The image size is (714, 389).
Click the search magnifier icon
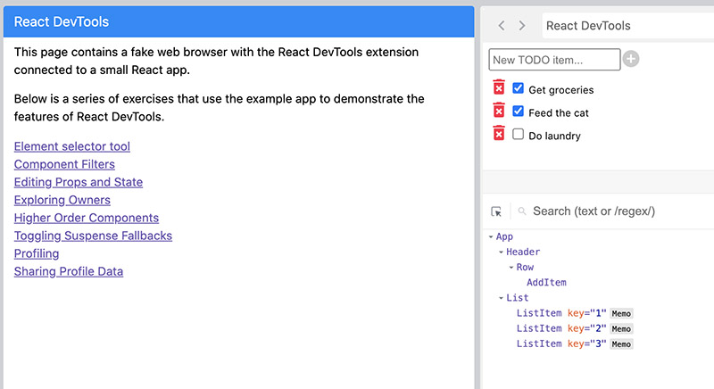coord(522,211)
